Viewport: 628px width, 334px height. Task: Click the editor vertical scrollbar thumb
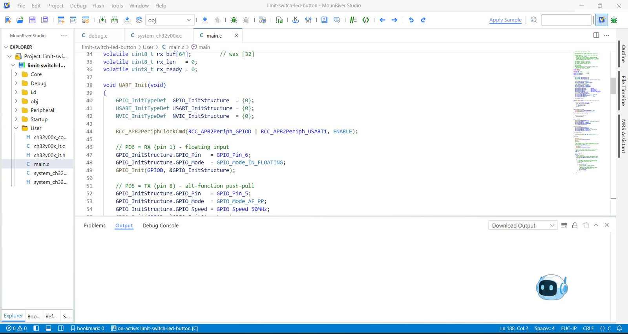pos(613,86)
